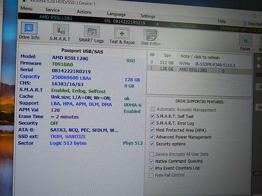Click the 'x' next to serial in header
Screen dimensions: 262x196
coord(157,24)
